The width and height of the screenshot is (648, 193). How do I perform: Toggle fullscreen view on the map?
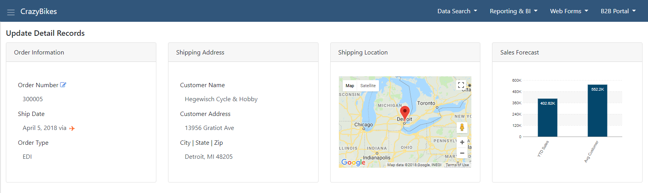tap(461, 85)
